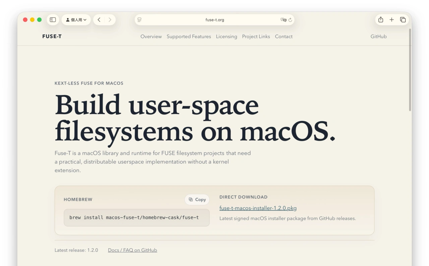Click the Reader icon in the address bar

pyautogui.click(x=139, y=20)
